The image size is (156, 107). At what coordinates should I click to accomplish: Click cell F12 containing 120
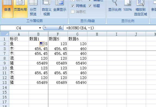pyautogui.click(x=58, y=77)
